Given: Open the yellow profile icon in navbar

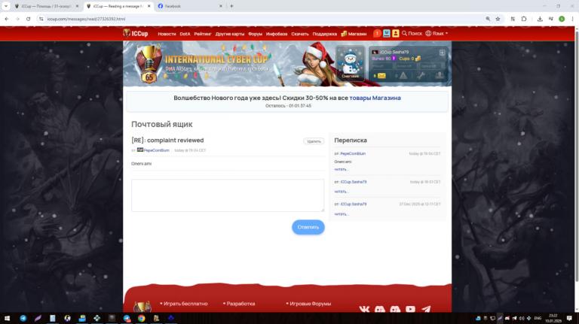Looking at the screenshot, I should 396,34.
